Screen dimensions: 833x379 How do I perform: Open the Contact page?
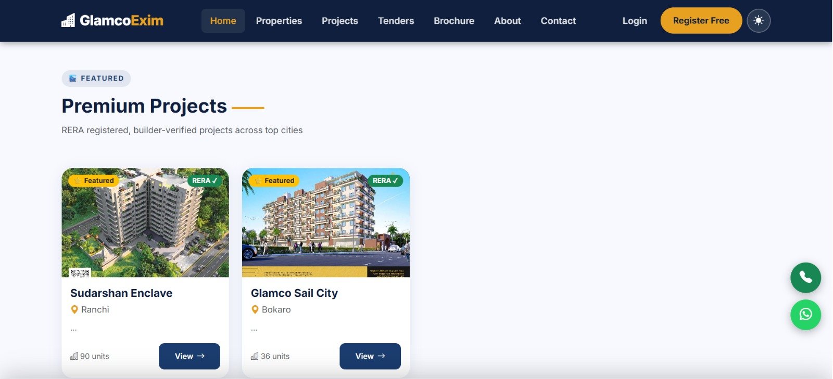pos(558,21)
